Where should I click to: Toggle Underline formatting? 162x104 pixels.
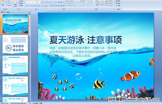pyautogui.click(x=32, y=6)
